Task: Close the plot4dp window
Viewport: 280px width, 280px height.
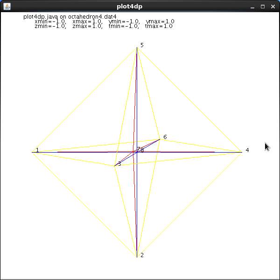Action: click(x=273, y=7)
